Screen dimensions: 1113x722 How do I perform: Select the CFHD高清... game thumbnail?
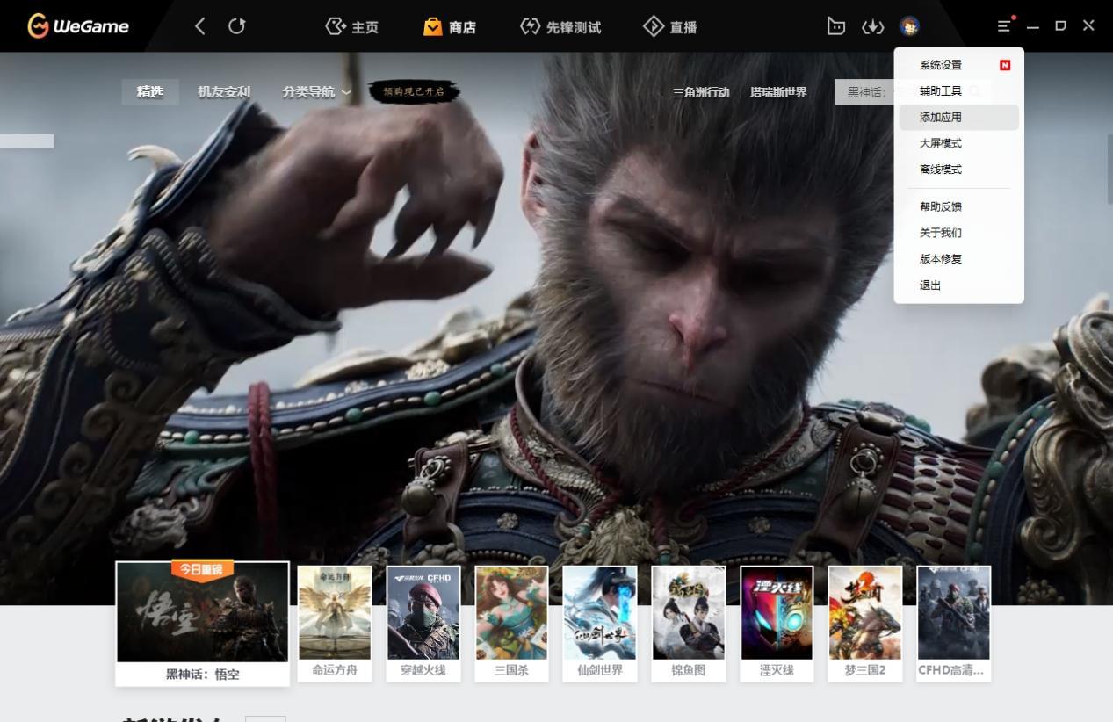pos(954,623)
